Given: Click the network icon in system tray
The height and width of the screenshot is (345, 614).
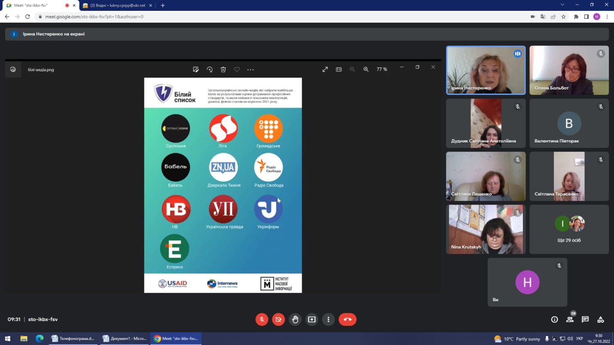Looking at the screenshot, I should pyautogui.click(x=562, y=339).
